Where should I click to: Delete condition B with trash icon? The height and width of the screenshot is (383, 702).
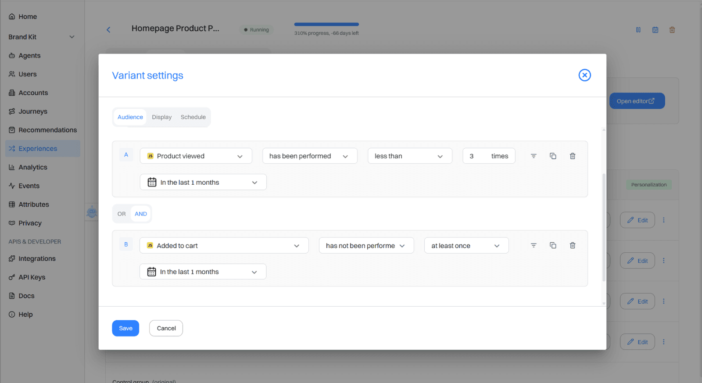pyautogui.click(x=573, y=246)
